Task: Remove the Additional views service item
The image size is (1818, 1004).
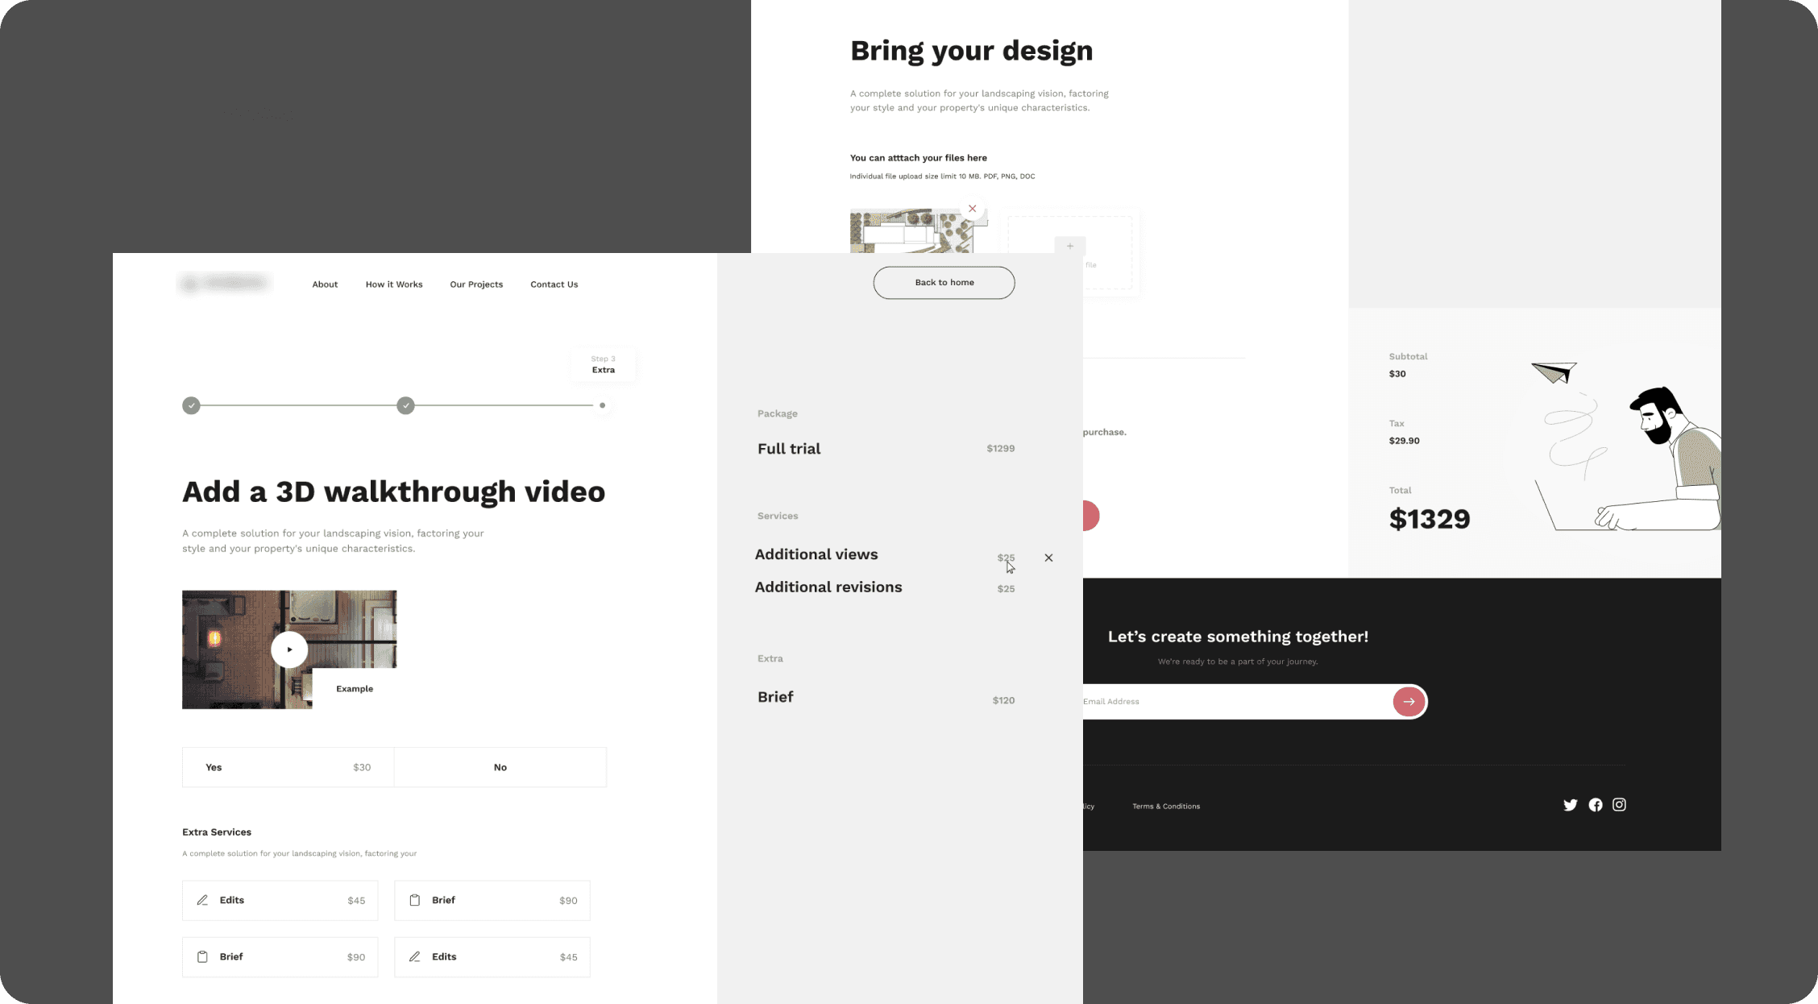Action: [1048, 558]
